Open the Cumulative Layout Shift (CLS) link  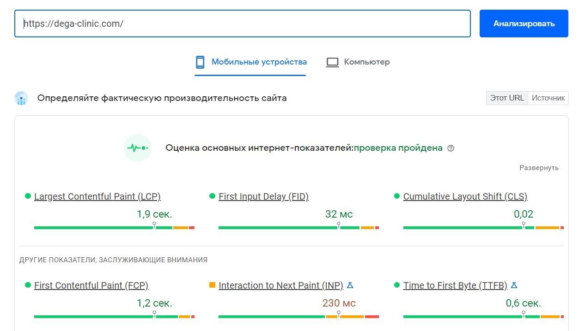pos(465,196)
